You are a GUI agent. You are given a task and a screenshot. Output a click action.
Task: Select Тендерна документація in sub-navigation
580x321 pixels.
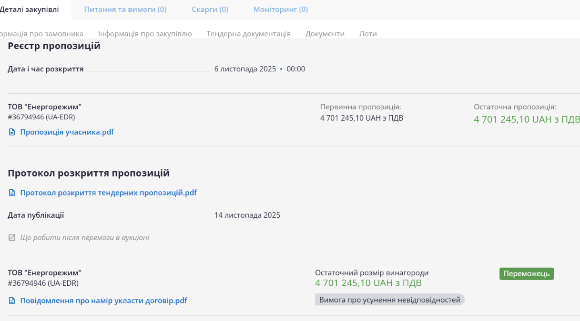(x=248, y=34)
